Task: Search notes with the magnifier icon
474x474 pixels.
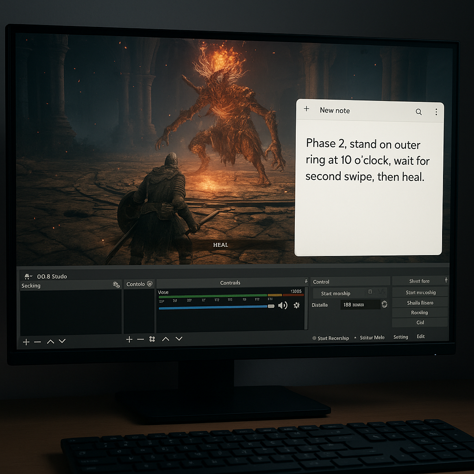Action: (x=418, y=112)
